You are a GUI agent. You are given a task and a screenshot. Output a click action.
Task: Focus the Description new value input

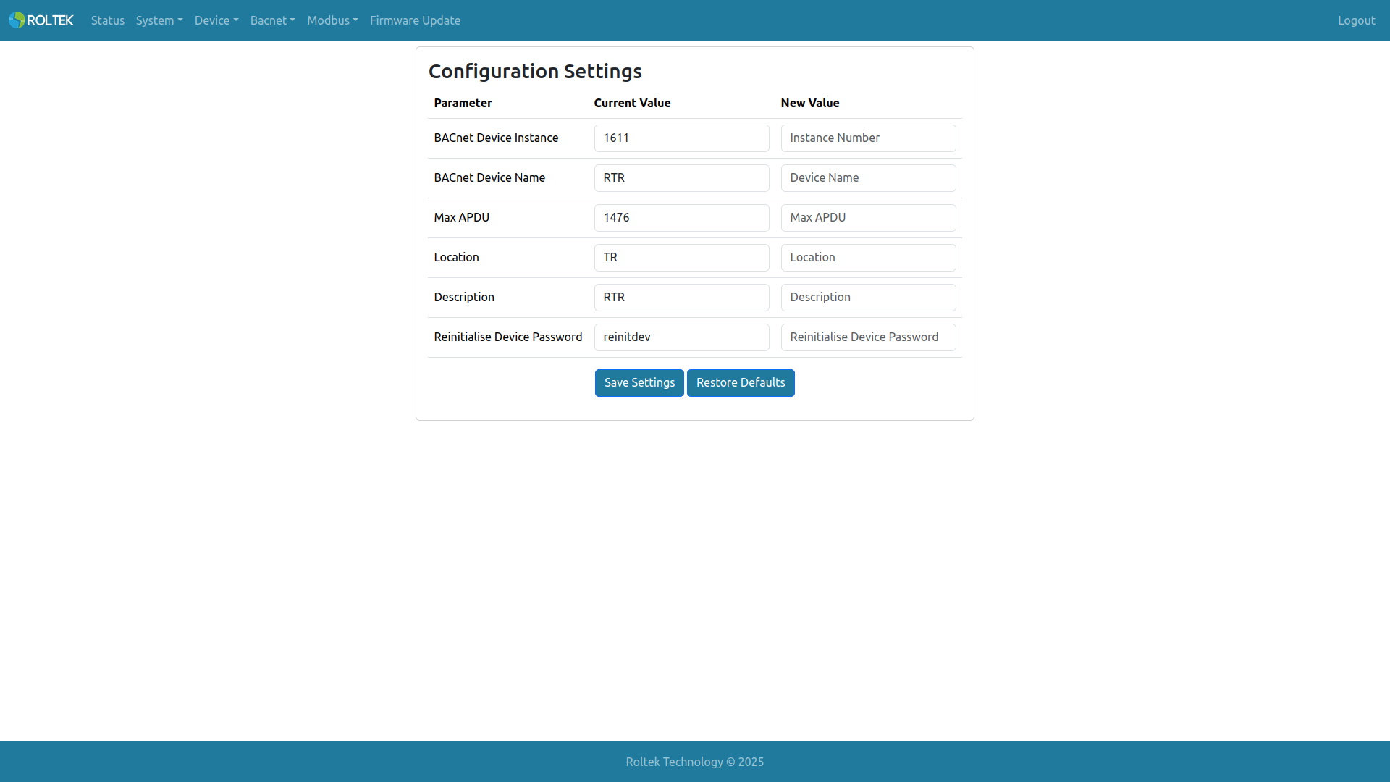(868, 298)
